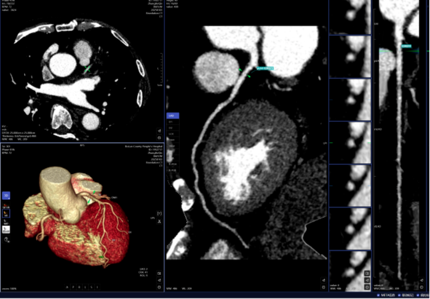
Task: Select the VR rendering preset icon
Action: pyautogui.click(x=6, y=213)
